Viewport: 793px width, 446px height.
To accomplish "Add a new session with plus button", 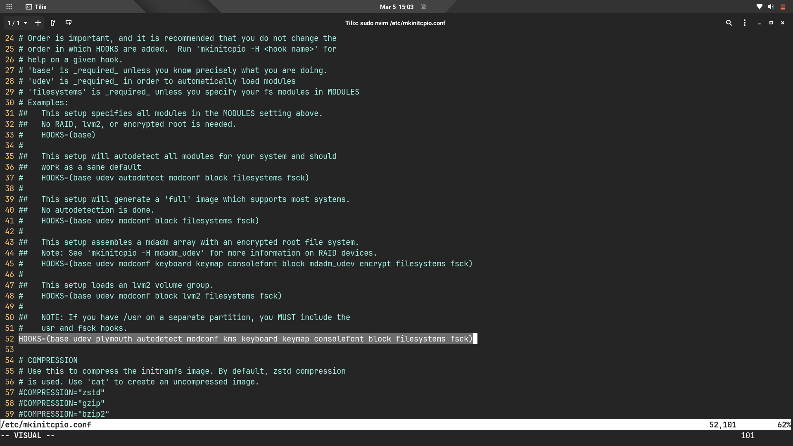I will tap(38, 23).
